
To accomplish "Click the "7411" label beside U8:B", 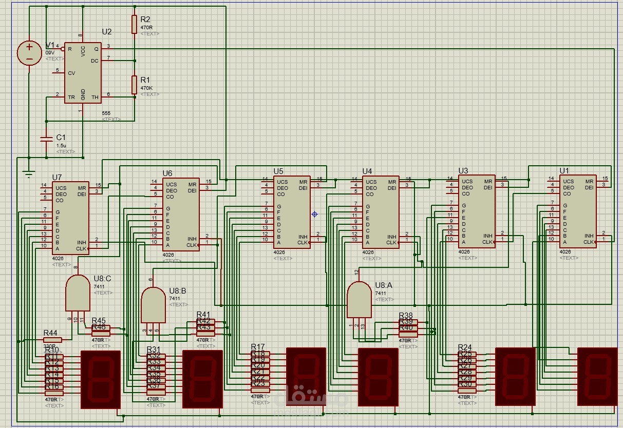I will (175, 299).
